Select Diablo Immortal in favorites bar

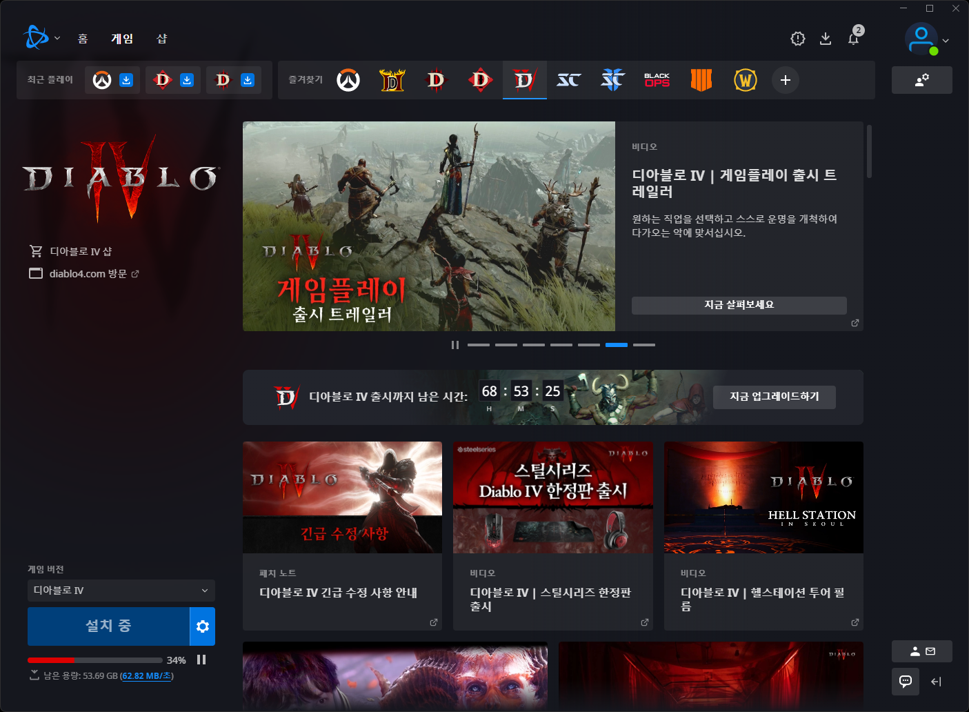point(436,80)
